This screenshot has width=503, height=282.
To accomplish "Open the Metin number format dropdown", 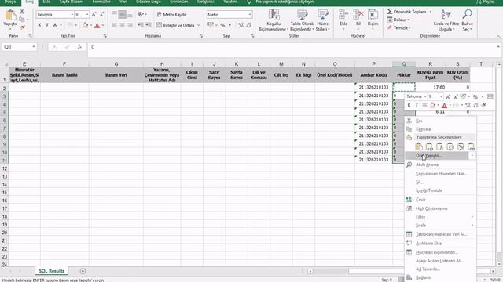I will point(250,15).
